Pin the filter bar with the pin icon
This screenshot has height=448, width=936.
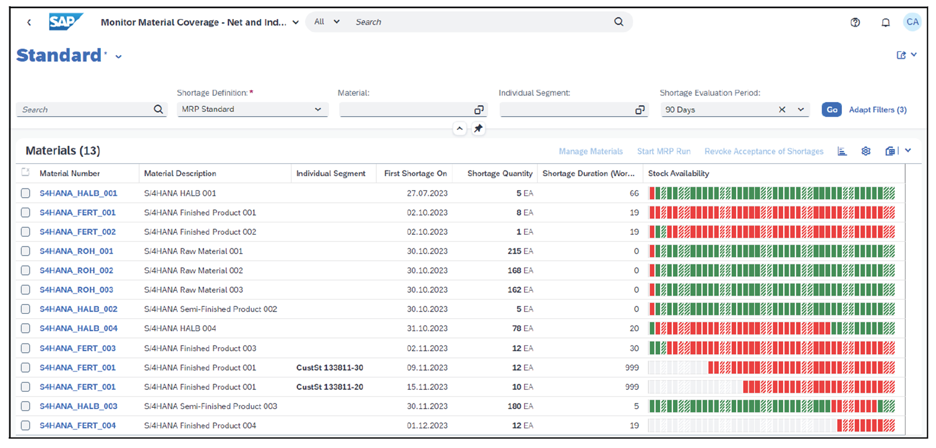[x=478, y=128]
